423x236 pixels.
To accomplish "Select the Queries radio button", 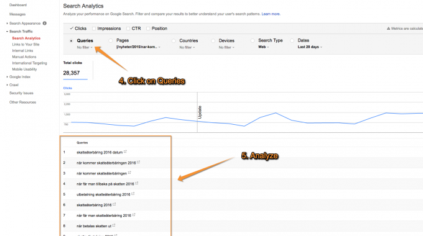I will coord(71,41).
